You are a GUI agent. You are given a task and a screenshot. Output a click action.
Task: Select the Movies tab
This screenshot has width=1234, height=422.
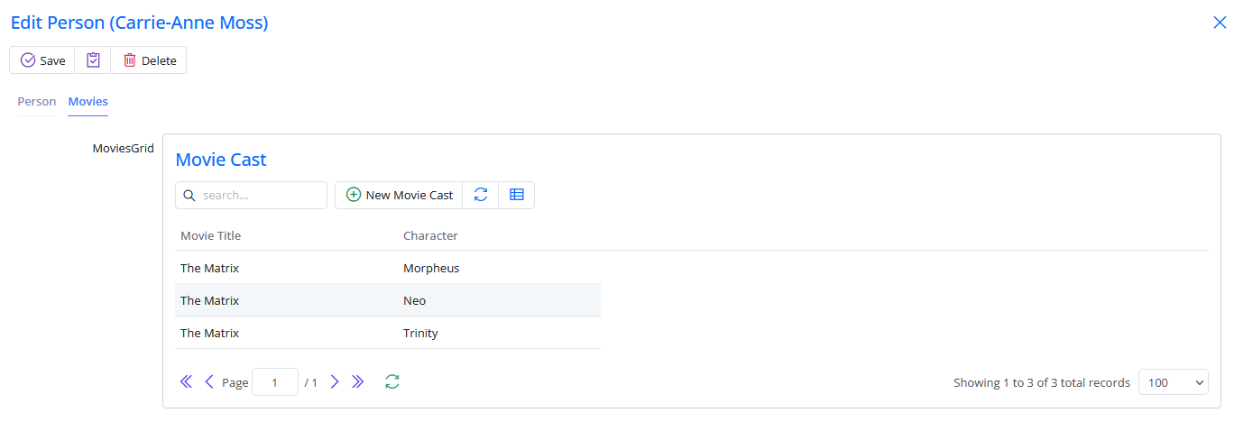[88, 102]
